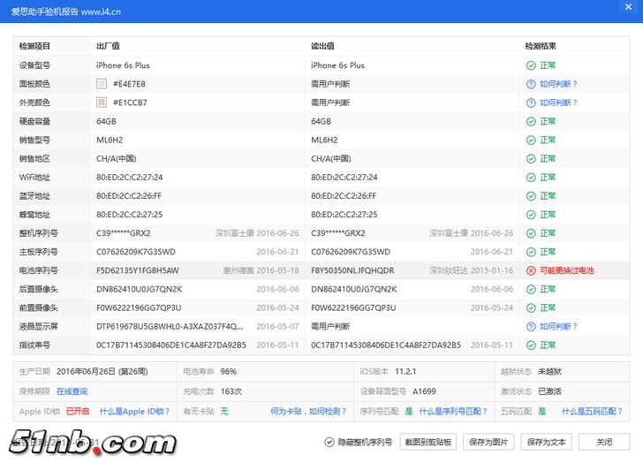Click the green checkmark icon in 指纹串号 row
643x463 pixels.
[x=531, y=345]
